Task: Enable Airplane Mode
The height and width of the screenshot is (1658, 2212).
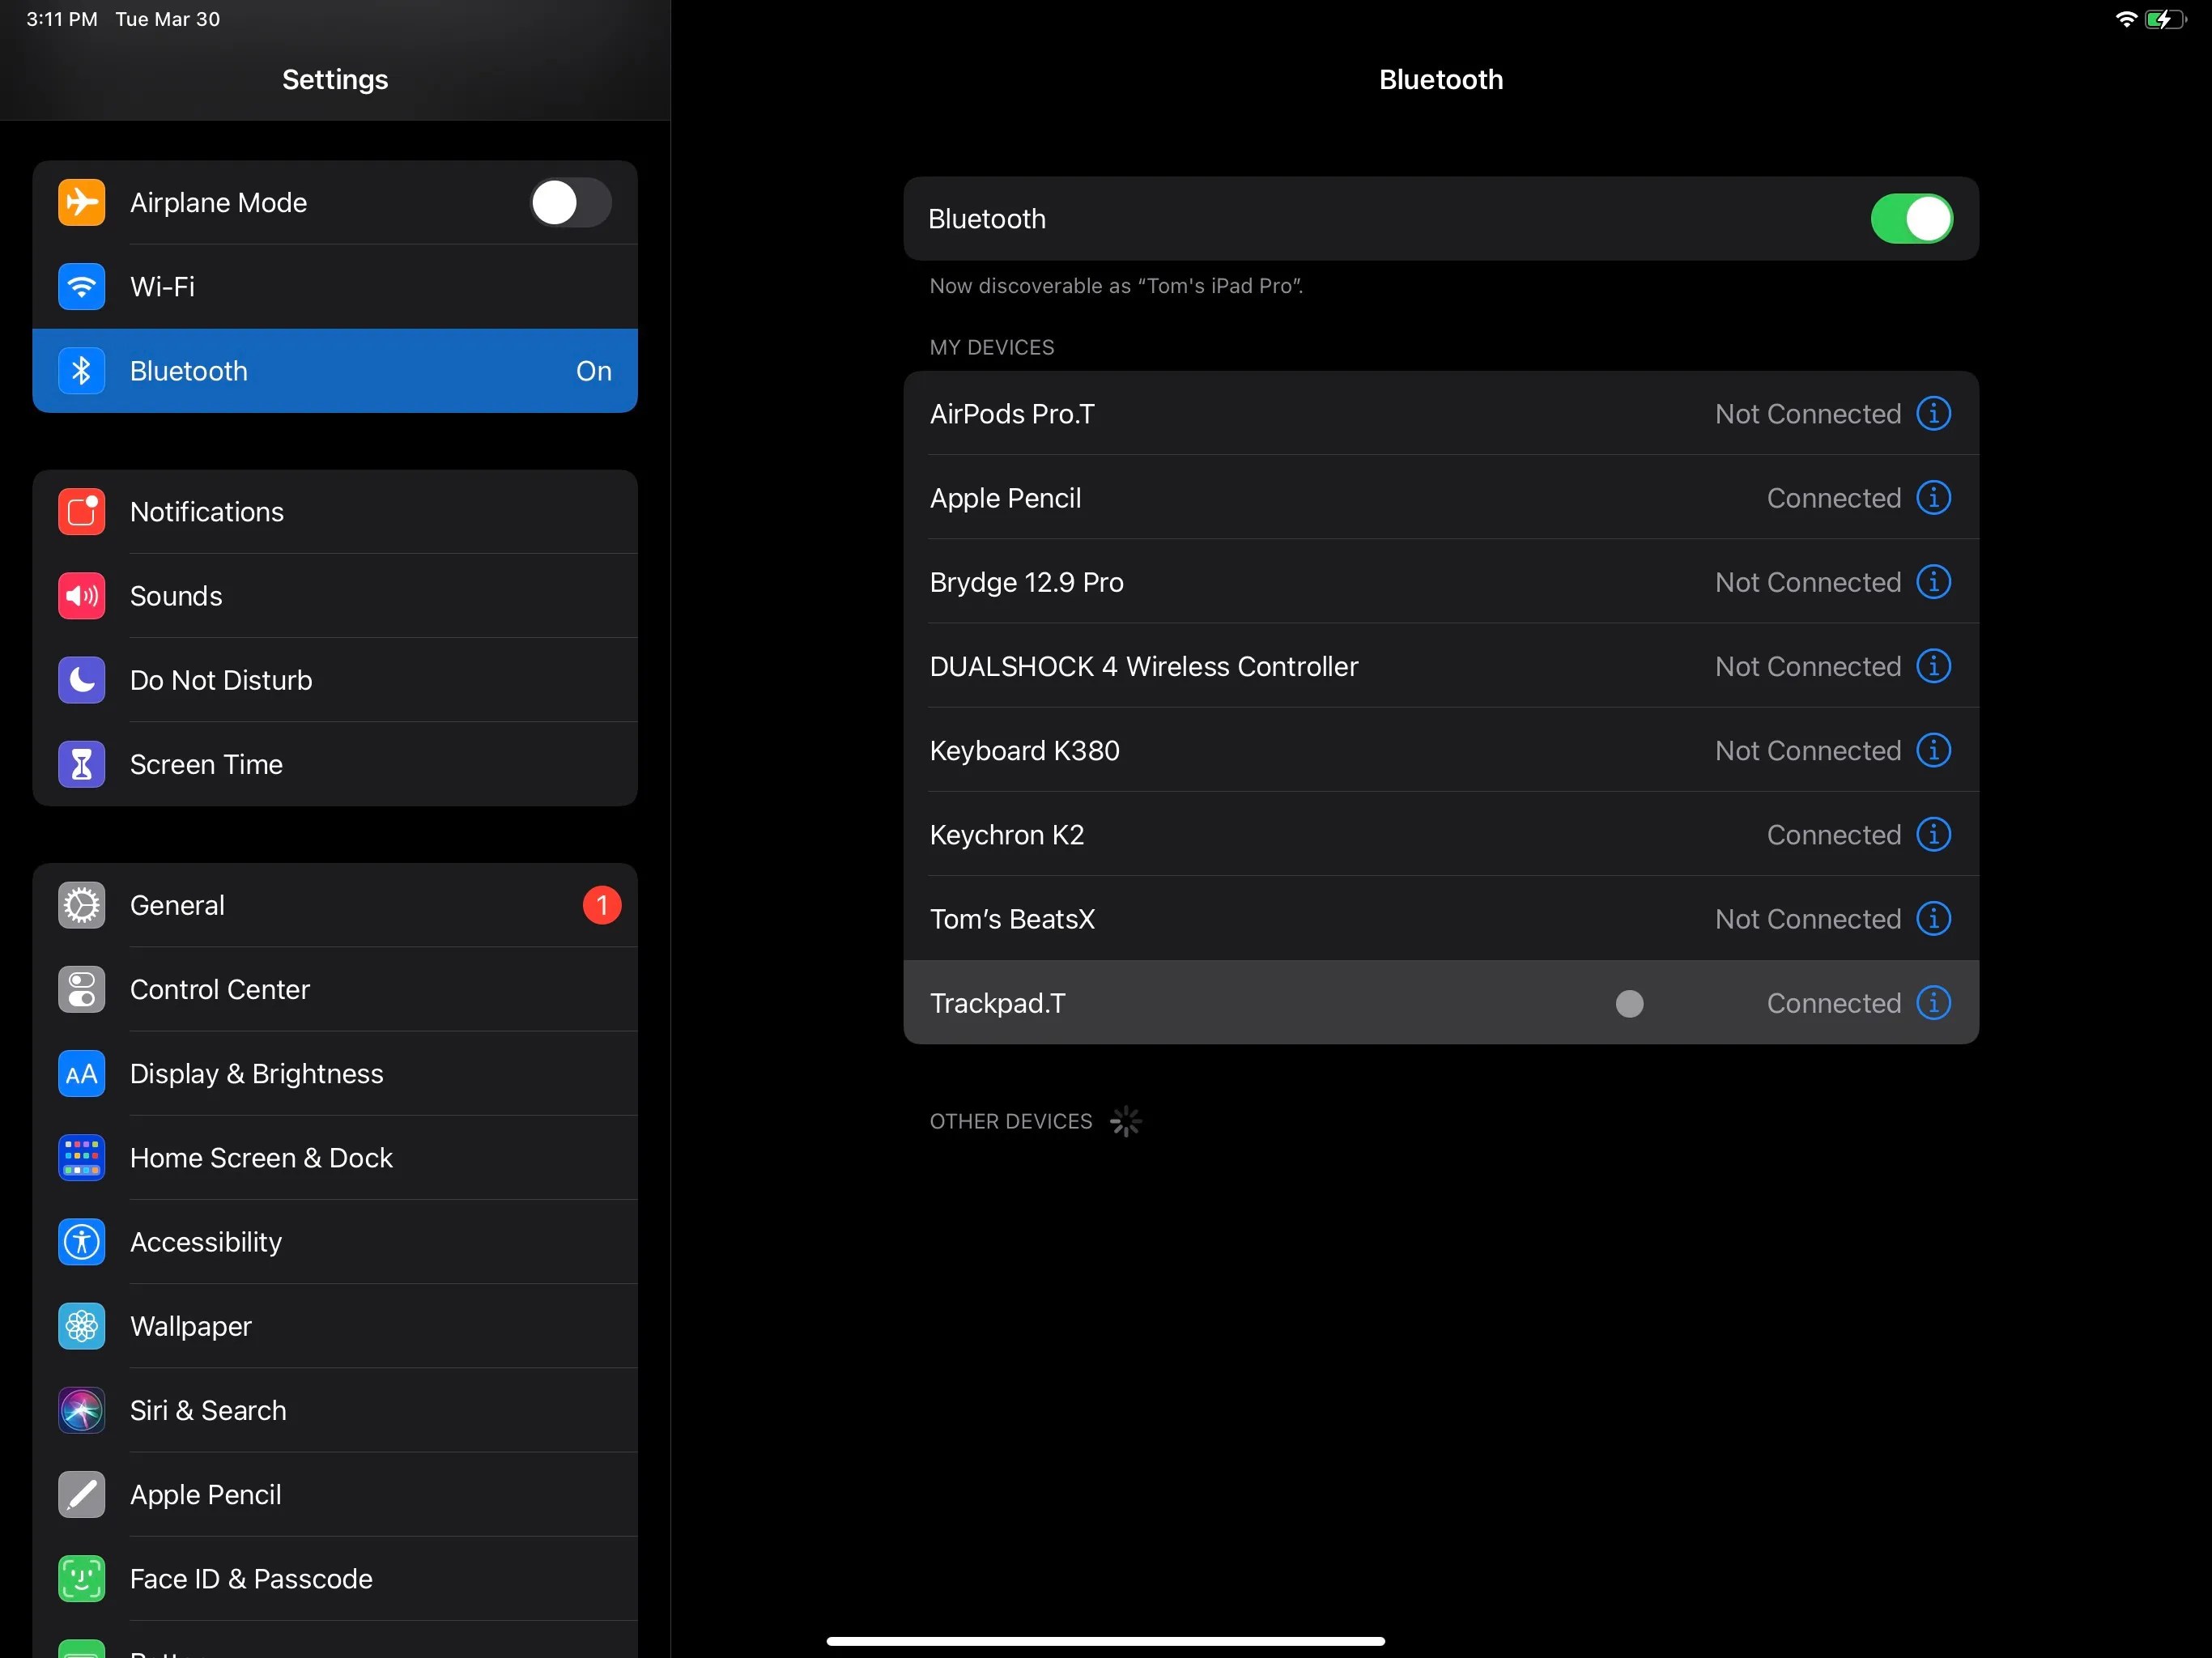Action: pyautogui.click(x=569, y=202)
